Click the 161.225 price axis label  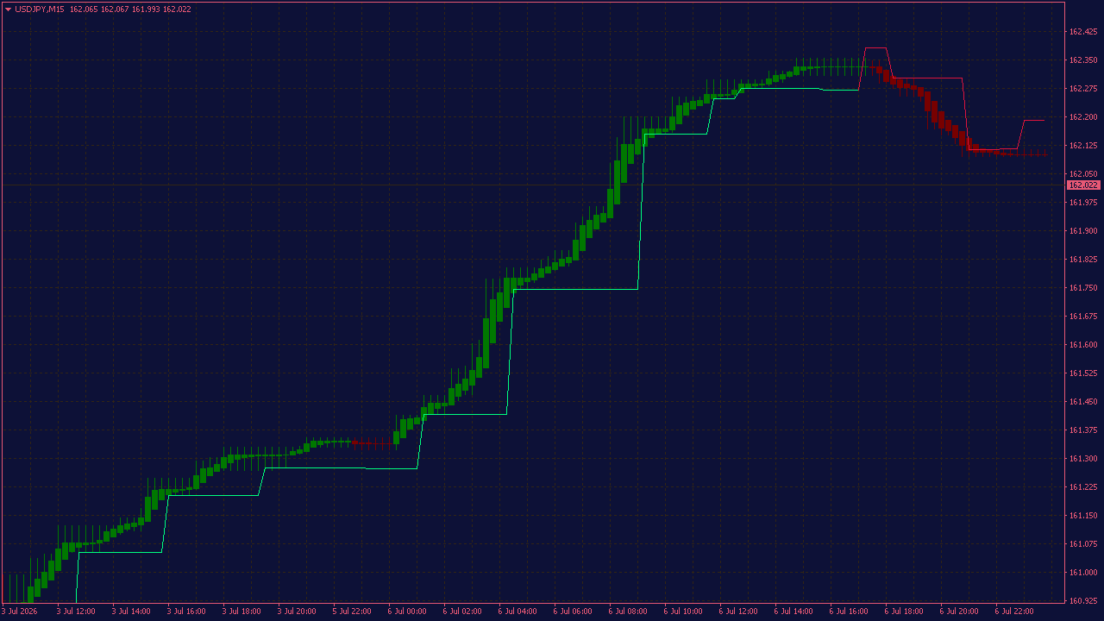[1083, 487]
